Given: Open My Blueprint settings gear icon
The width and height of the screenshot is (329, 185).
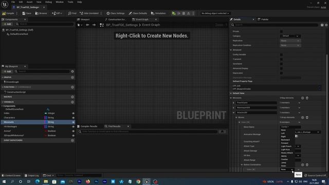Looking at the screenshot, I should [72, 71].
